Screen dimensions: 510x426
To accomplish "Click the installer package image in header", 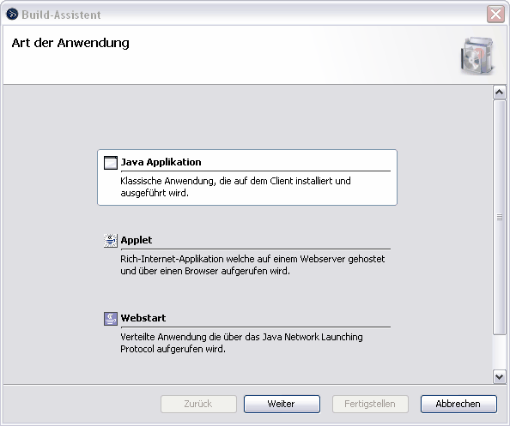I will coord(477,56).
